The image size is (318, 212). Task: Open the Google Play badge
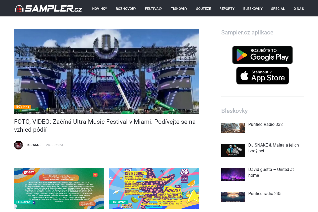pos(262,55)
